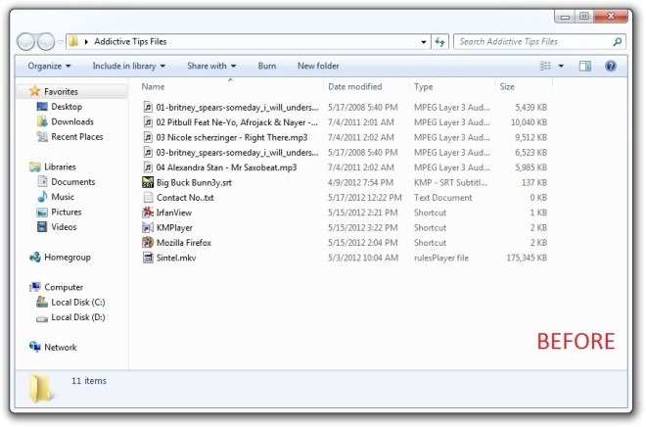
Task: Click the Downloads folder icon in sidebar
Action: click(x=42, y=121)
